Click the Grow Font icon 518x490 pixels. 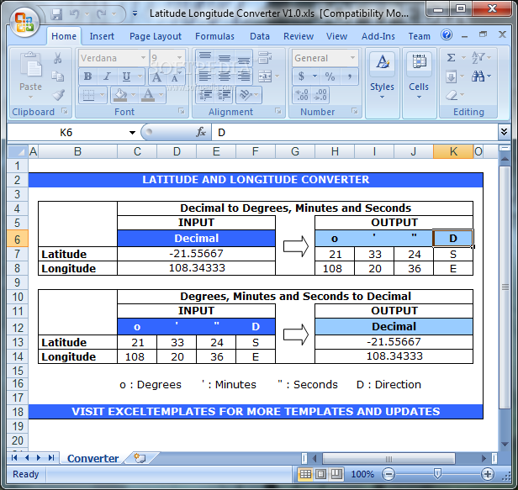157,77
